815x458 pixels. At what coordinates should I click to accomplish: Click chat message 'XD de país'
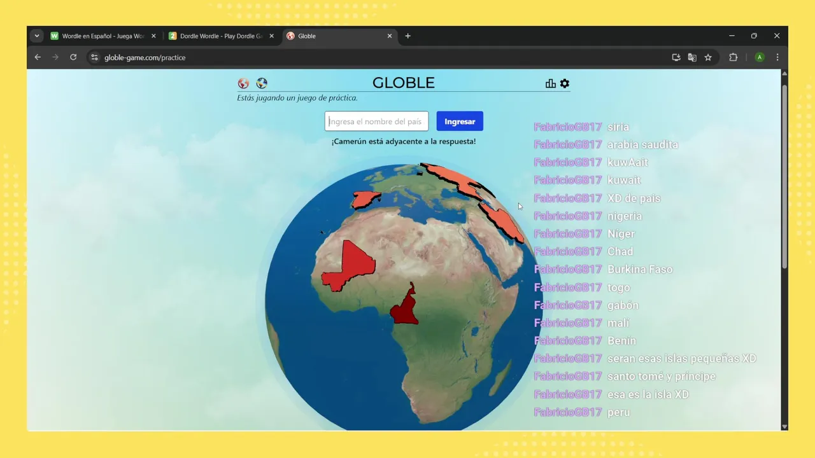(x=634, y=198)
